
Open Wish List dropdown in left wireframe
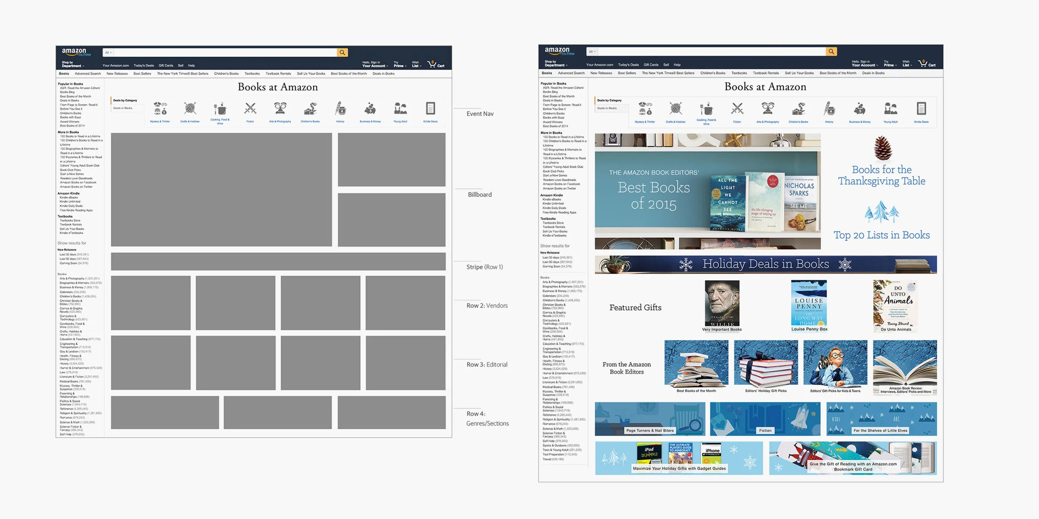coord(416,64)
